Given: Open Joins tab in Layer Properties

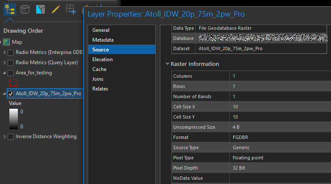Looking at the screenshot, I should [122, 79].
